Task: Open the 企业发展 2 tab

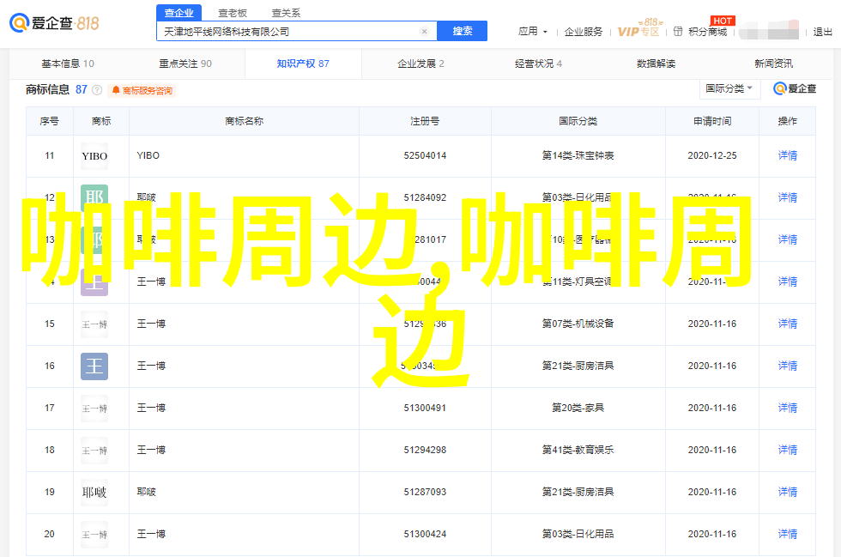Action: coord(420,64)
